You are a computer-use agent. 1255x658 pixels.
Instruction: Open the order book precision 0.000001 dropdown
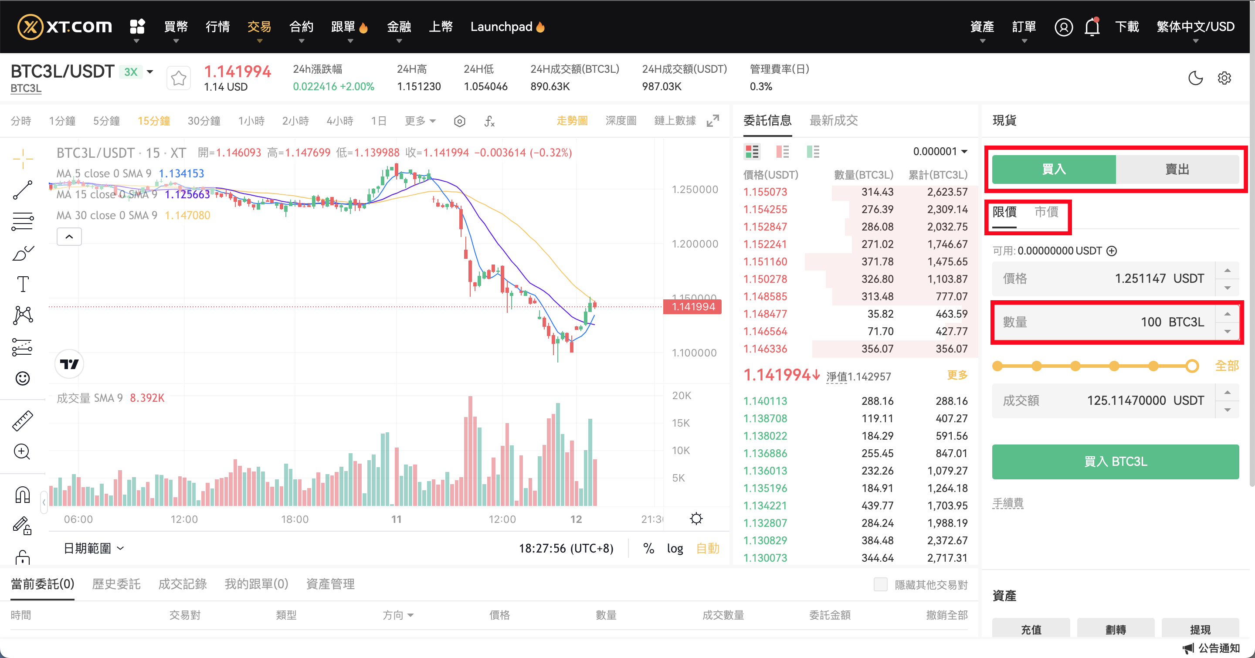940,152
